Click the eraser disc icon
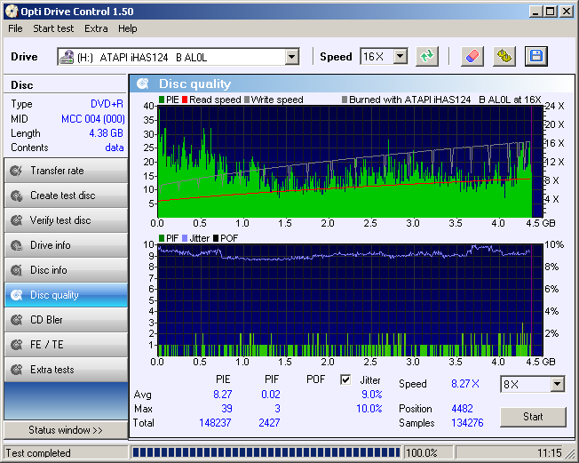 tap(472, 57)
